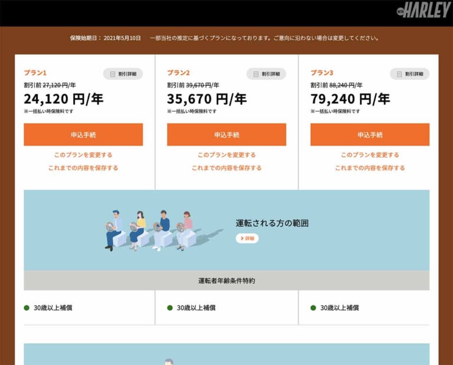Click the With Harley logo
Viewport: 453px width, 365px height.
(424, 10)
